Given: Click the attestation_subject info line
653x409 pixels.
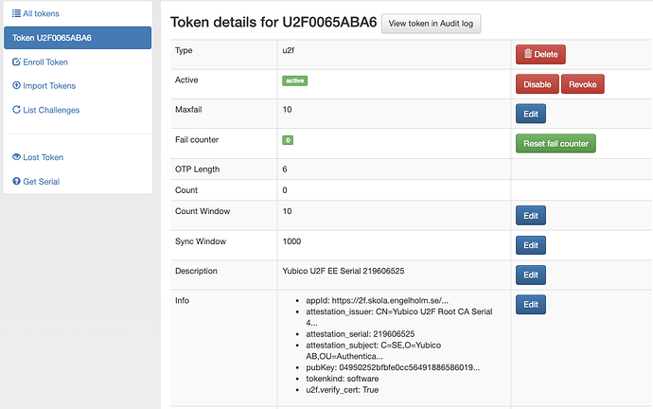Looking at the screenshot, I should [373, 350].
